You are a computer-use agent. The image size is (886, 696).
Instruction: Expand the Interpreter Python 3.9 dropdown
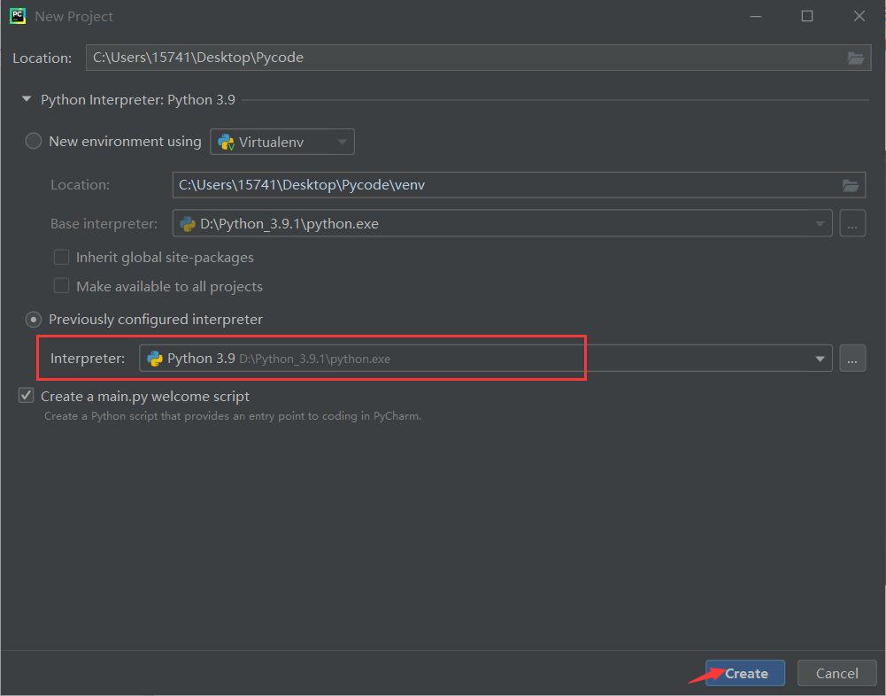(820, 359)
